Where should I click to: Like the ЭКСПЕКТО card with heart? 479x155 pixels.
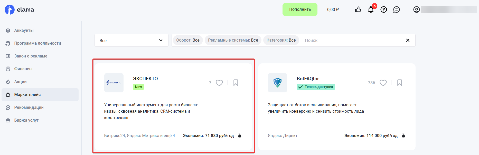click(219, 83)
